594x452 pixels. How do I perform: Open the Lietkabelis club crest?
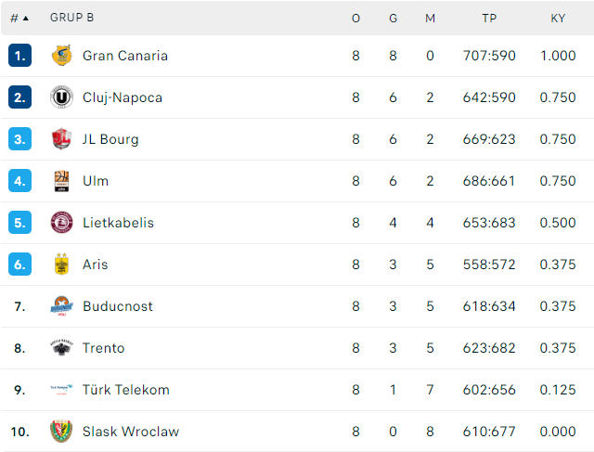tap(61, 223)
